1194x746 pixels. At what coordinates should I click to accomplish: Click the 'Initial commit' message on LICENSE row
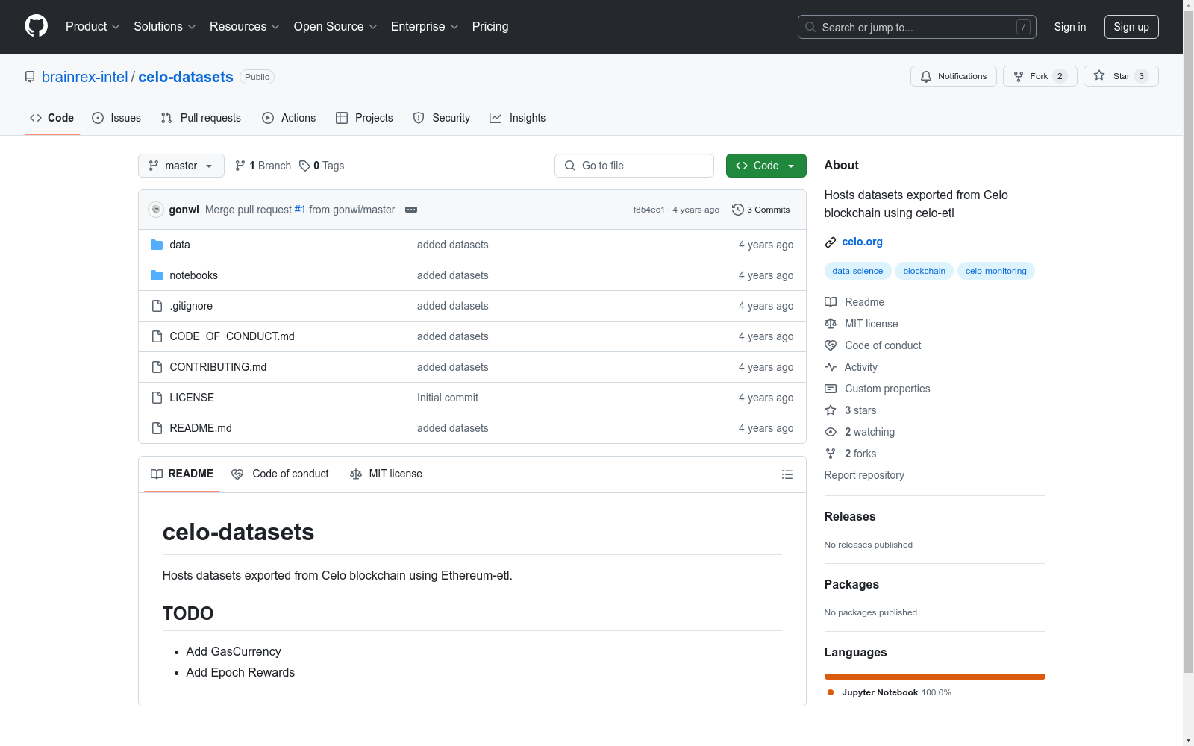click(448, 398)
